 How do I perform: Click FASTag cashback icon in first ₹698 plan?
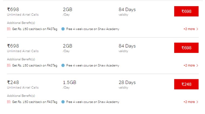click(9, 29)
